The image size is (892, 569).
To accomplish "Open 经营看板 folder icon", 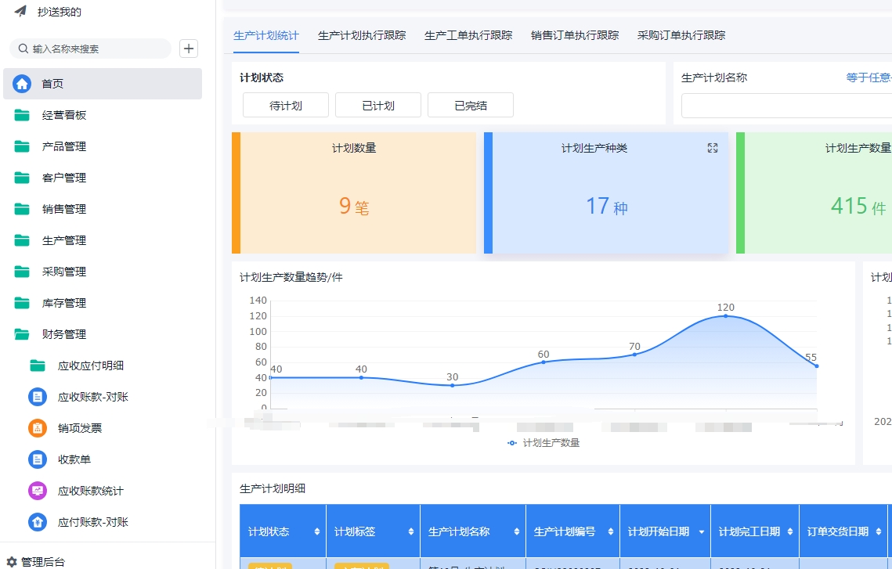I will 22,115.
